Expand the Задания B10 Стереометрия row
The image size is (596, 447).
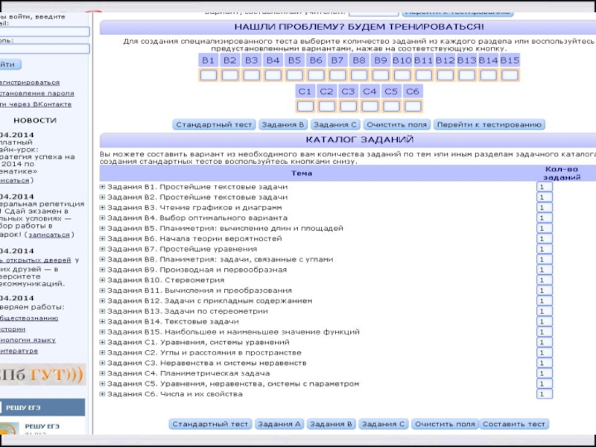[102, 280]
